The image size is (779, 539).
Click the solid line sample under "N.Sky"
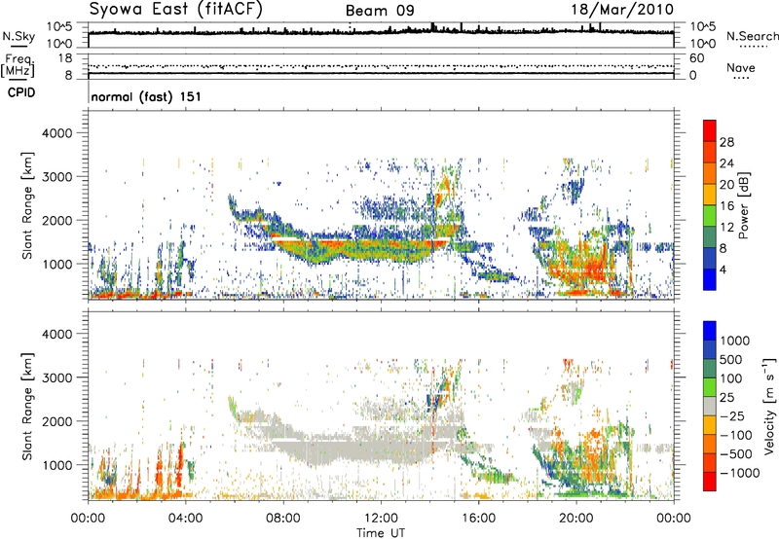[19, 47]
